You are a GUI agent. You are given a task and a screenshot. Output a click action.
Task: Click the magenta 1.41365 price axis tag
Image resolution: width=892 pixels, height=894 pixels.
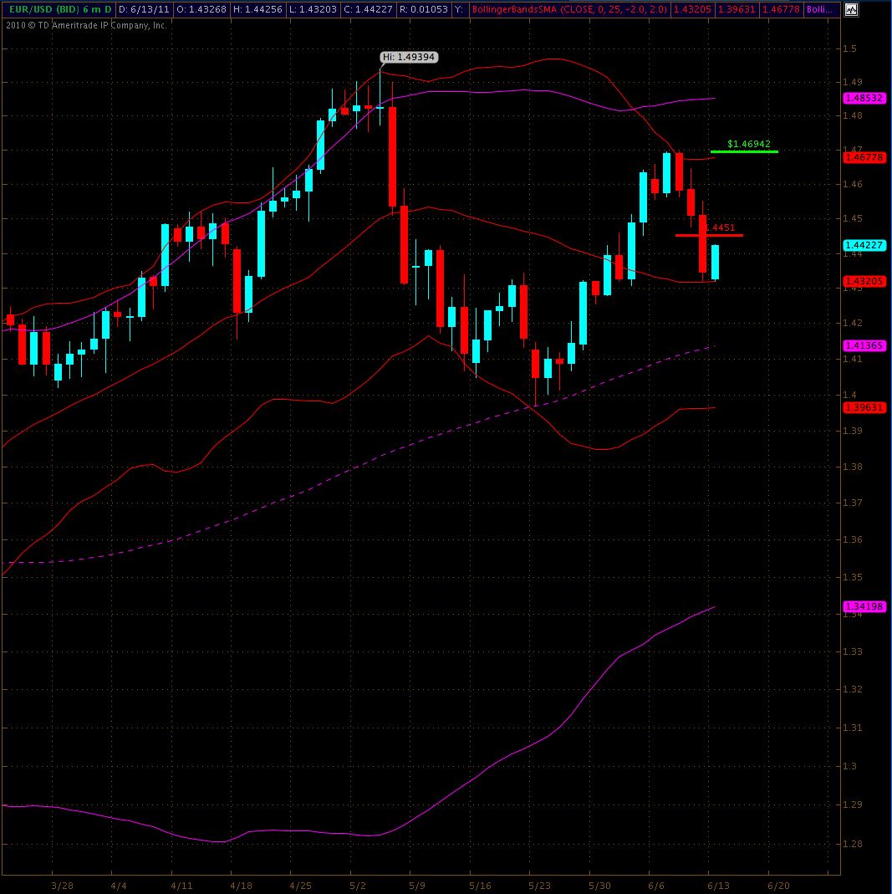point(864,345)
